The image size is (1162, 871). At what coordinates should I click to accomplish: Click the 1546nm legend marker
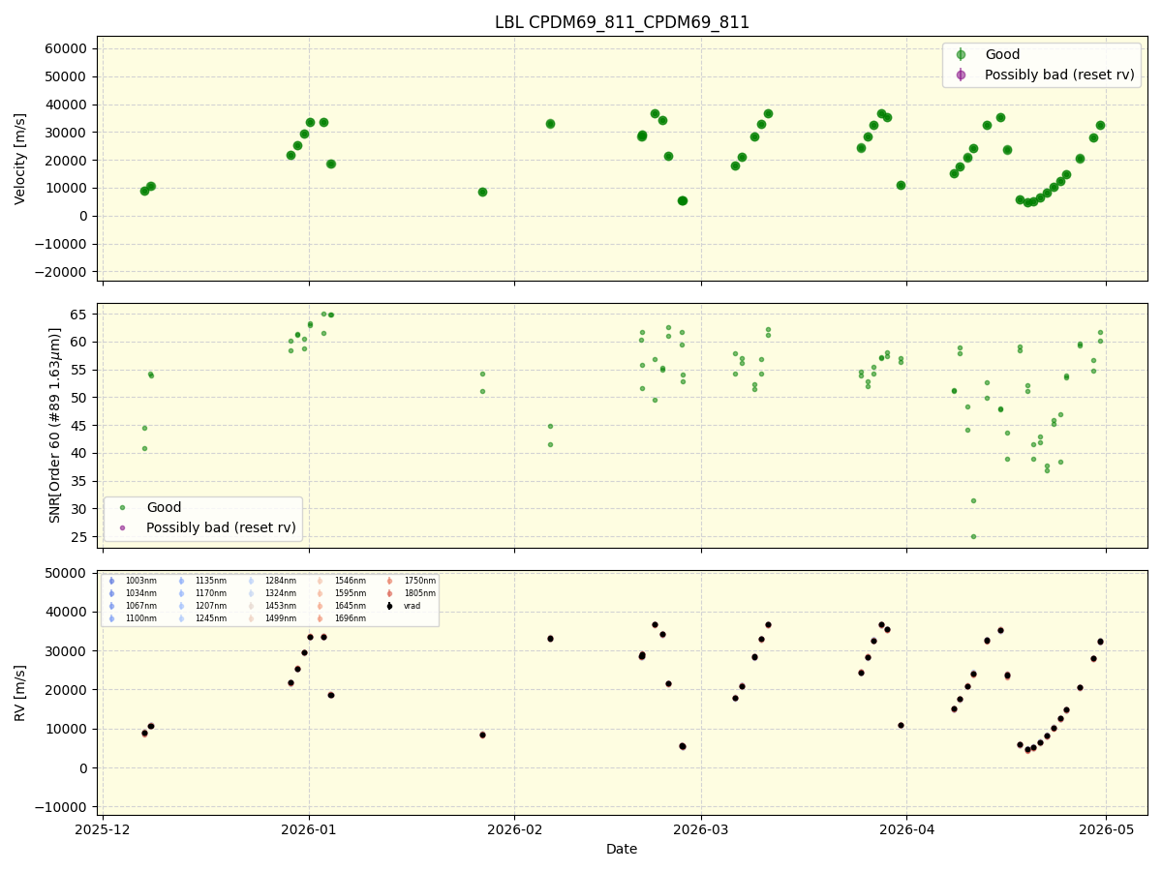click(321, 581)
